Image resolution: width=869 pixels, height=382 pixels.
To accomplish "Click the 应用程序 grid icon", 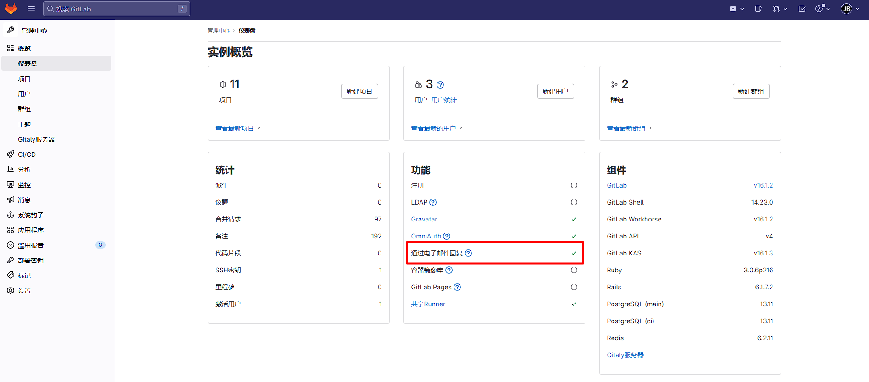I will 11,230.
